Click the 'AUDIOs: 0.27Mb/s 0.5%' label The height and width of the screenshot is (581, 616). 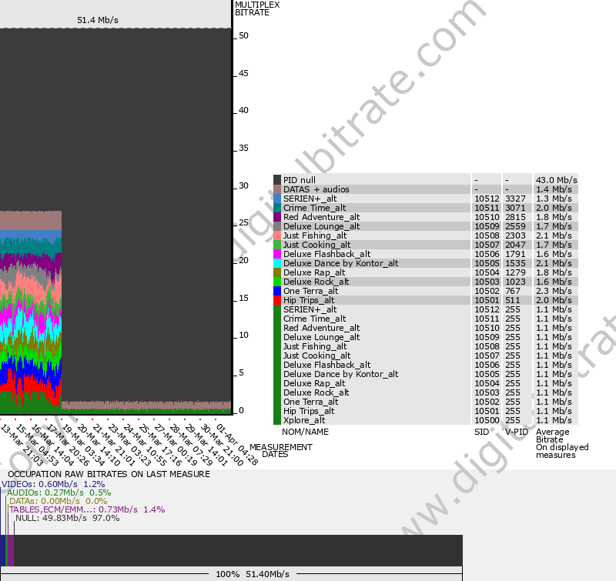pyautogui.click(x=59, y=493)
